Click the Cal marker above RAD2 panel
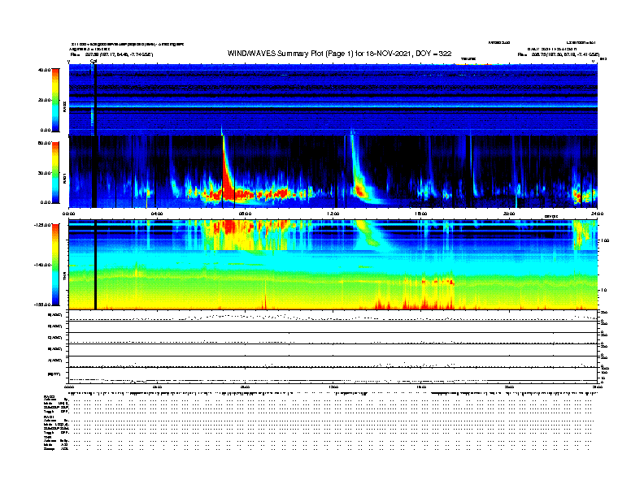The width and height of the screenshot is (644, 497). pyautogui.click(x=94, y=61)
